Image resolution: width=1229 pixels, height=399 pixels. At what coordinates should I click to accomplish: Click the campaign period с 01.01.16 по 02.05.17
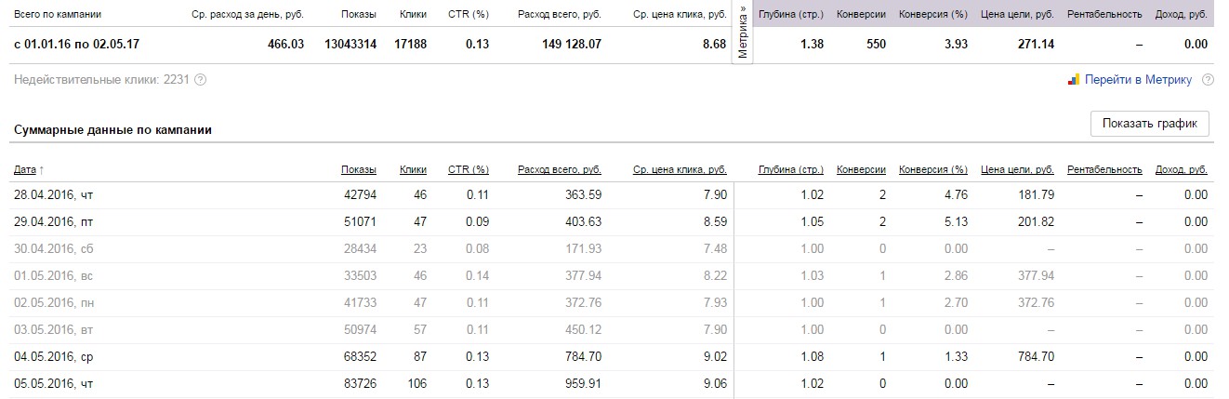point(76,44)
